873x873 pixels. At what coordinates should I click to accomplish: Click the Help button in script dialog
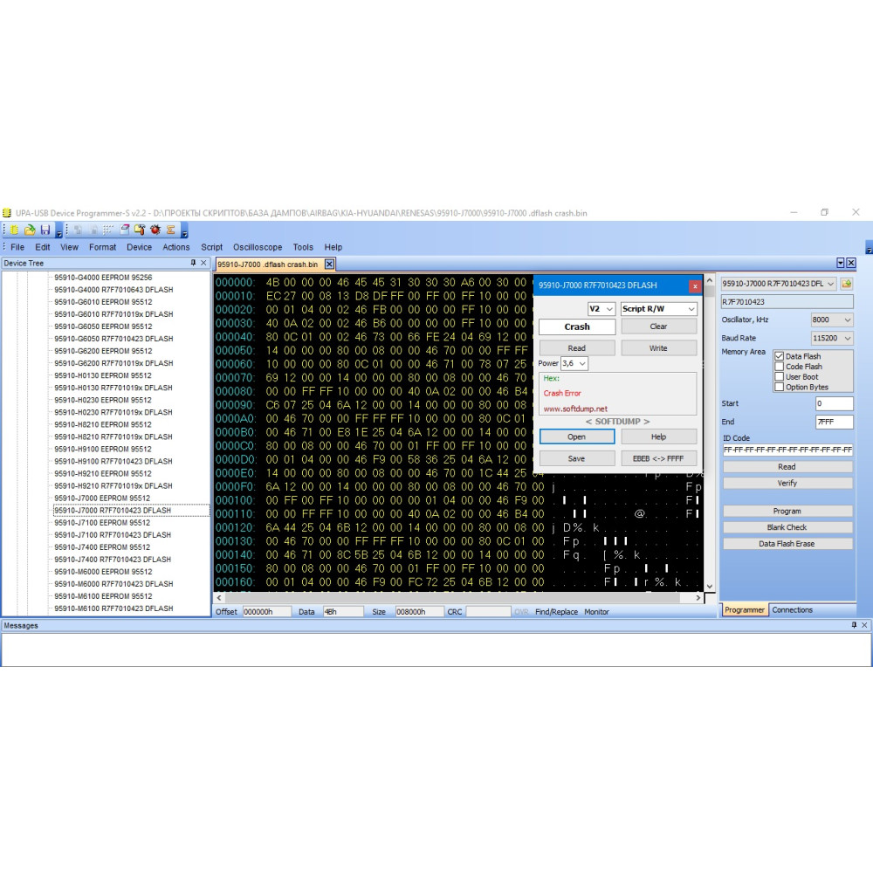click(x=658, y=437)
